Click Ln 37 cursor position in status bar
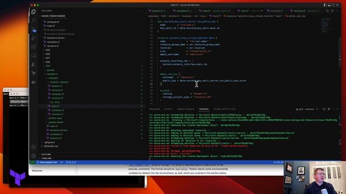 coord(279,162)
